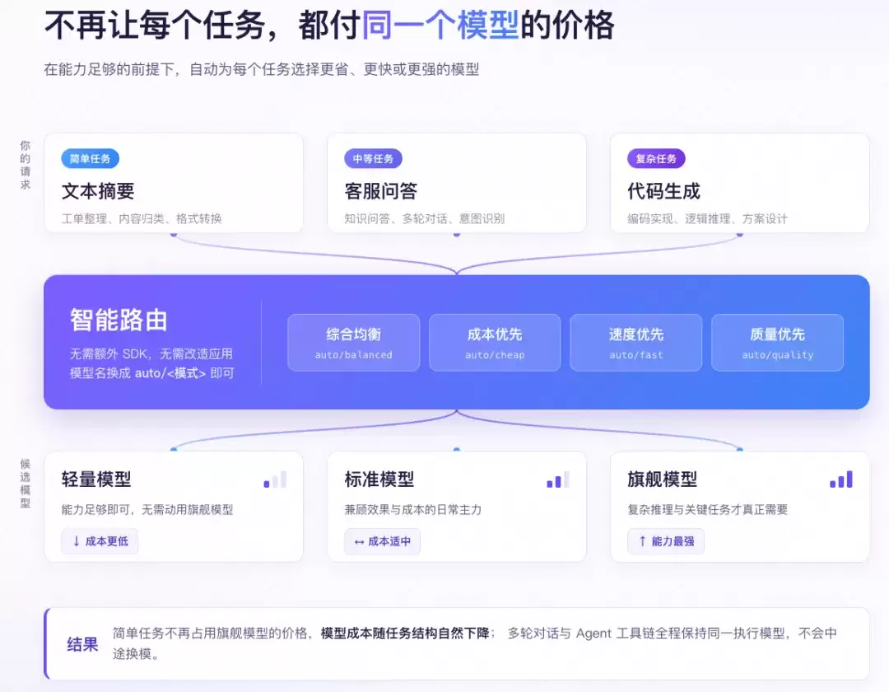Click the 旗舰模型 heading
This screenshot has width=889, height=692.
tap(662, 479)
